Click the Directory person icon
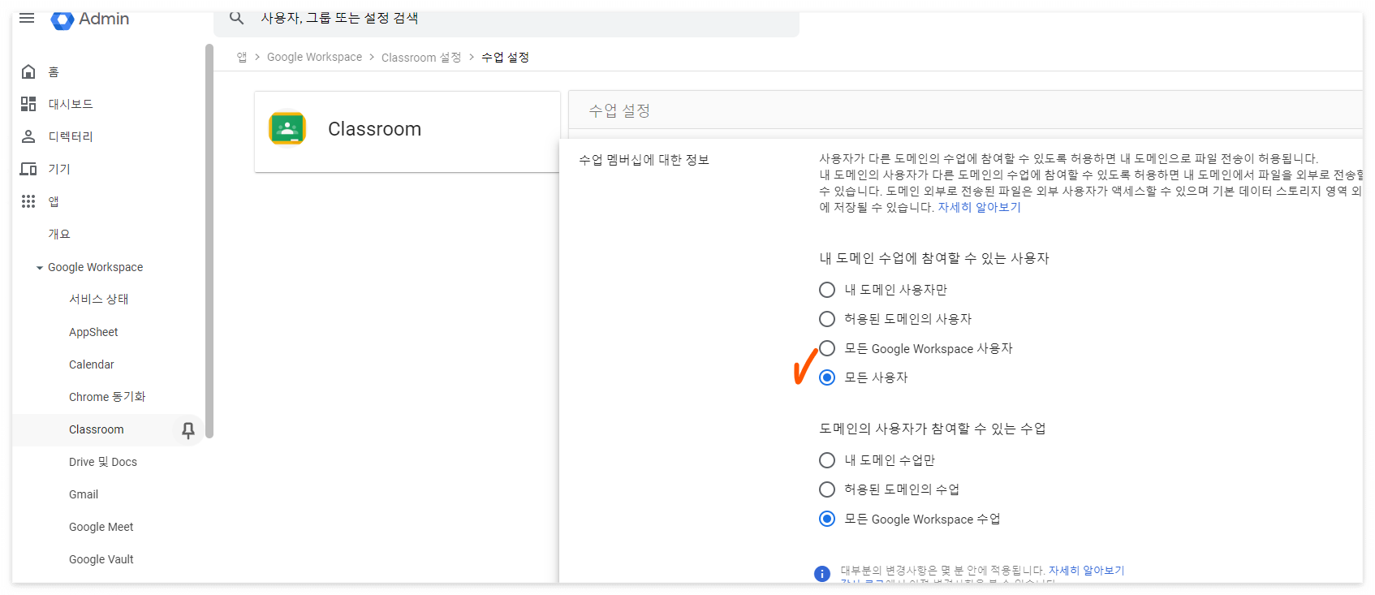This screenshot has width=1375, height=595. (28, 136)
